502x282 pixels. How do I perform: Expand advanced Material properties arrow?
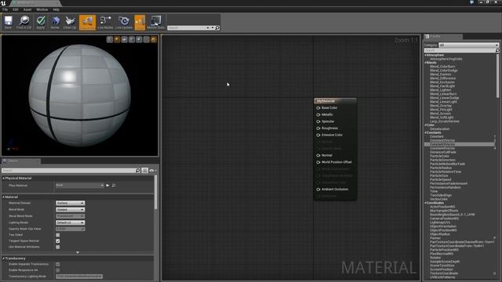pos(78,252)
